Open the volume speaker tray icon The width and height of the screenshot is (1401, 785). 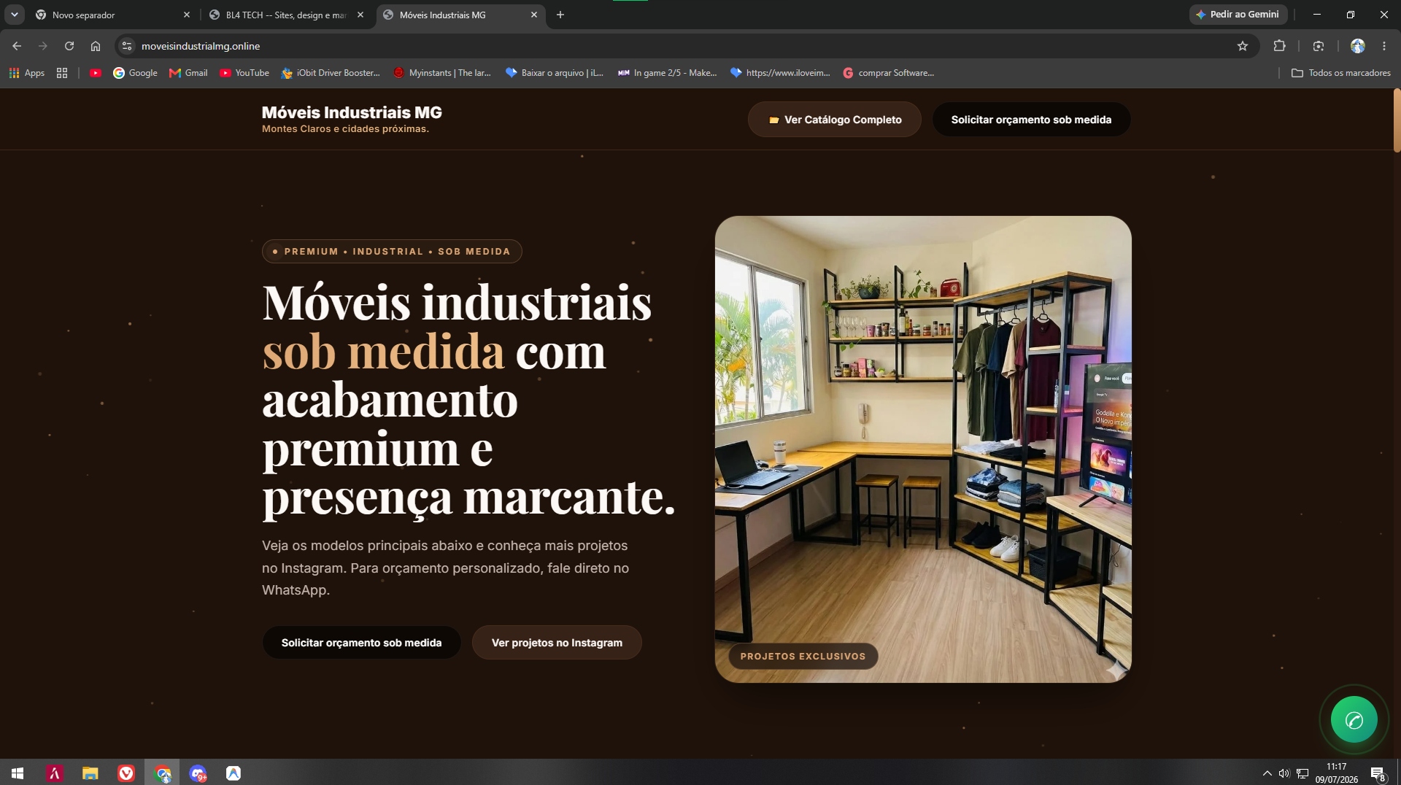tap(1284, 773)
